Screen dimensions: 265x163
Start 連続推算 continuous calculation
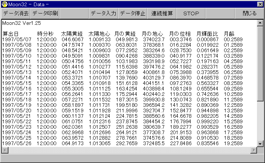[x=162, y=13]
